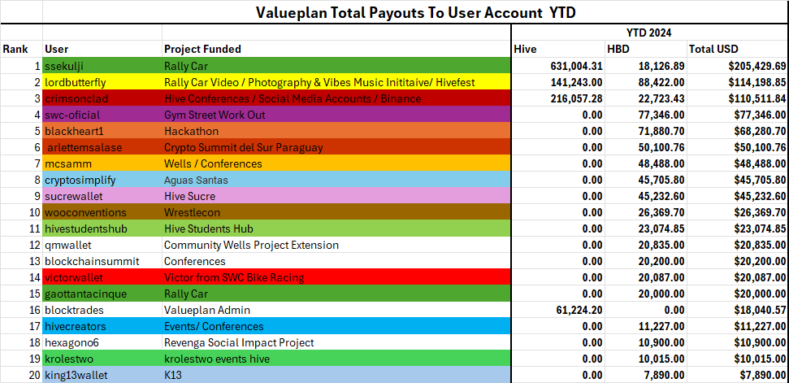Select the HBD value '71,880.70'

coord(647,132)
